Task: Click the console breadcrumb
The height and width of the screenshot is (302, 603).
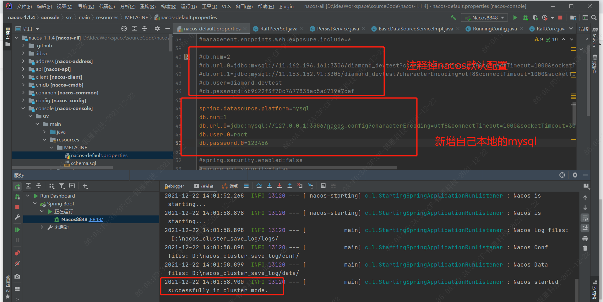Action: tap(50, 17)
